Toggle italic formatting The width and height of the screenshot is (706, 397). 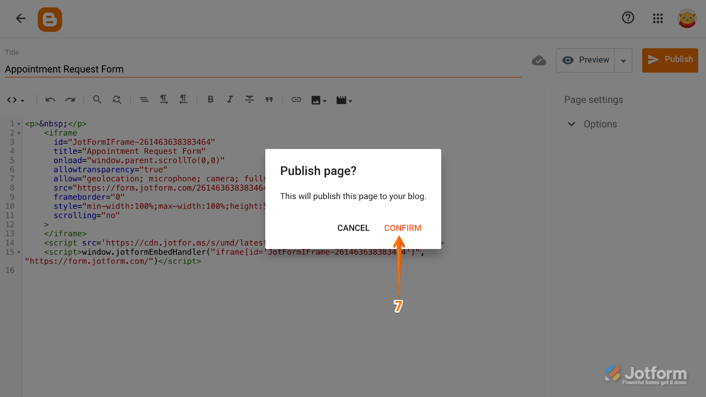pos(229,99)
